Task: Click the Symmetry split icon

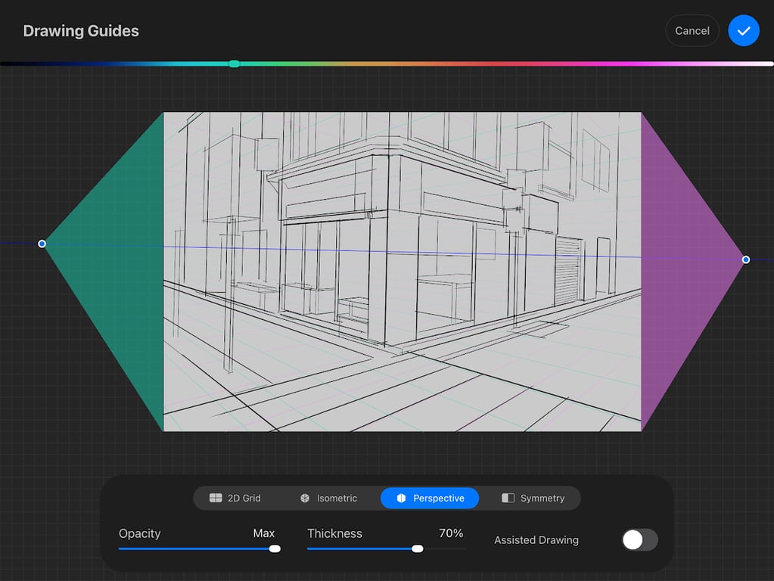Action: [x=508, y=498]
